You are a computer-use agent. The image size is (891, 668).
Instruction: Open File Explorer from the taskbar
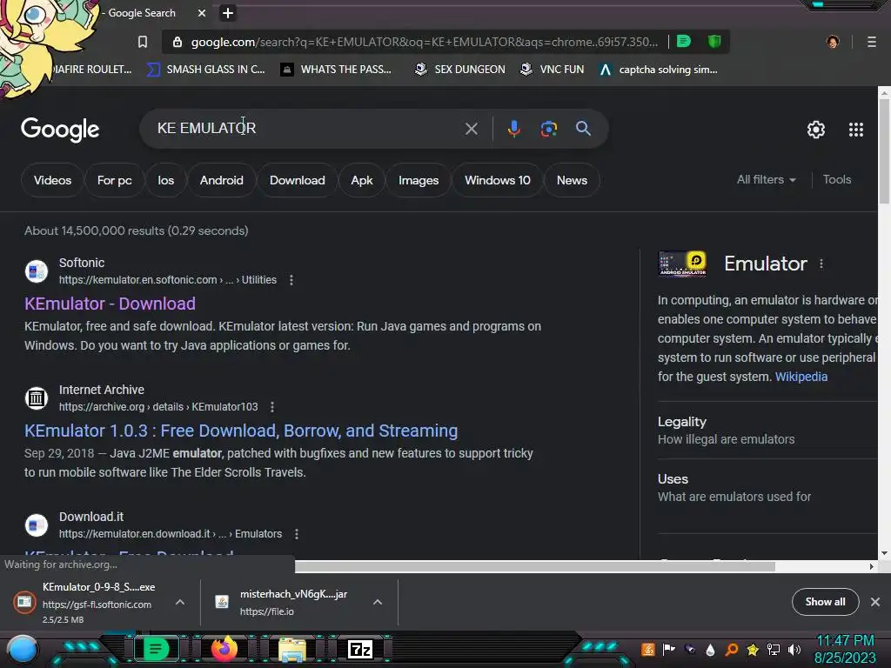(292, 649)
